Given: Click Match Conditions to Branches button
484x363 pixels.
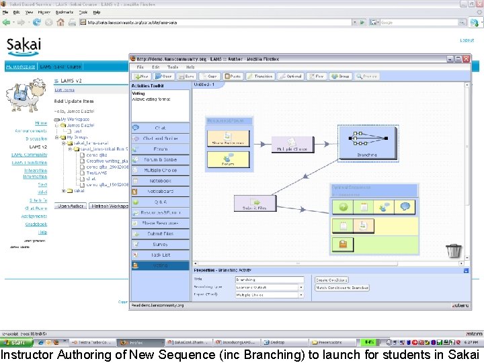Looking at the screenshot, I should coord(341,288).
